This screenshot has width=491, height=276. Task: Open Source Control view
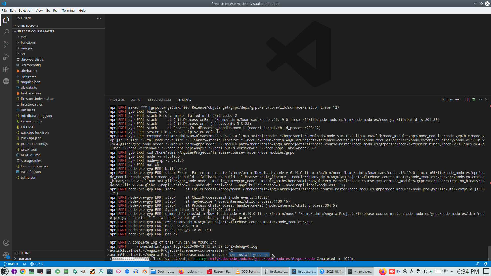pyautogui.click(x=6, y=44)
